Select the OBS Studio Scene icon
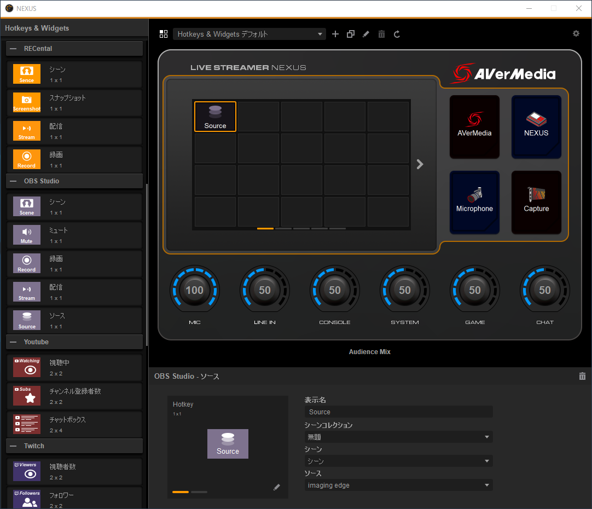This screenshot has height=509, width=592. [26, 206]
